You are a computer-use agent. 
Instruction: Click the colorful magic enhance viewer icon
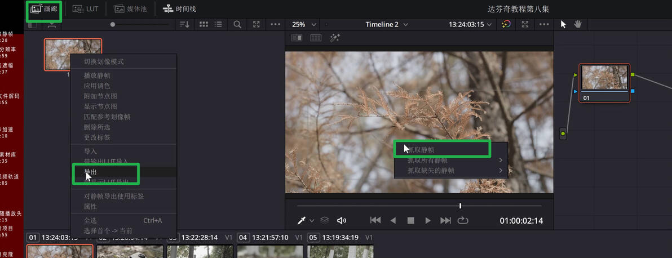pos(506,24)
